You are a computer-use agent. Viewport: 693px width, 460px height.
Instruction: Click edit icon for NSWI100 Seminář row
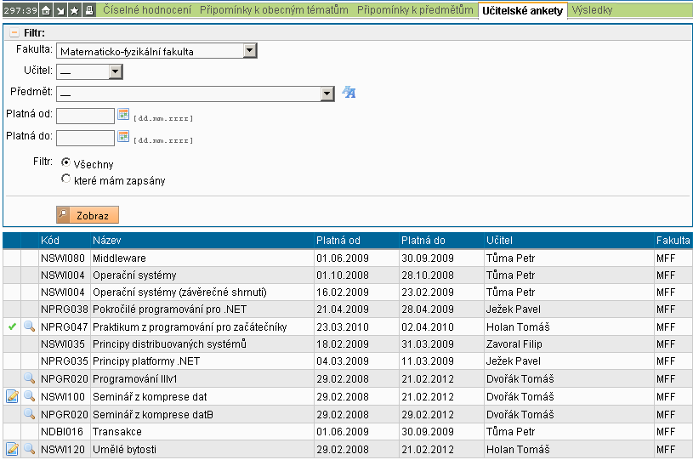pos(12,396)
